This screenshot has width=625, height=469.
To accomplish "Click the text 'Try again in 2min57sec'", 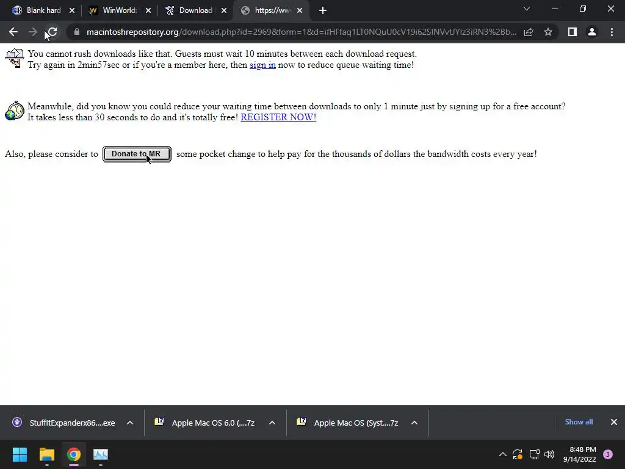I will (x=74, y=65).
